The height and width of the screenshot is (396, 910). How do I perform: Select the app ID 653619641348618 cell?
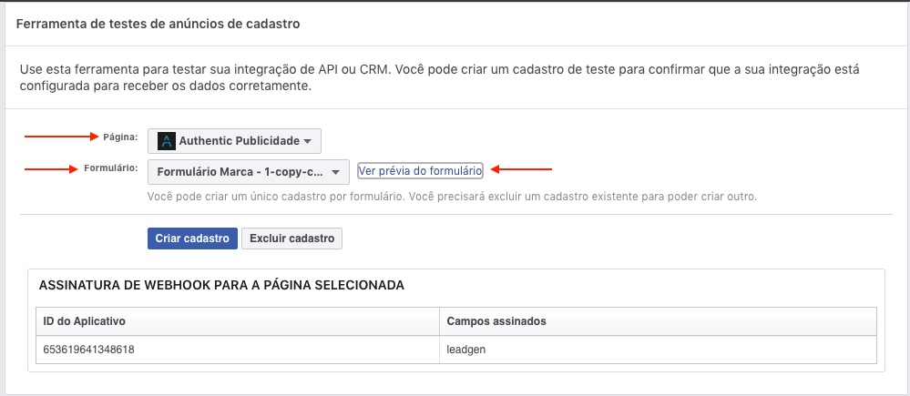tap(238, 350)
